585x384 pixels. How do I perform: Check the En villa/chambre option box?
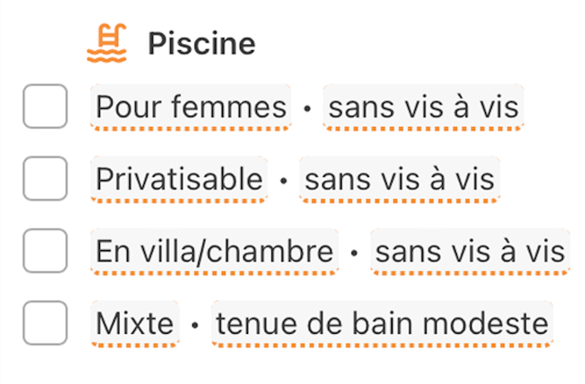45,251
